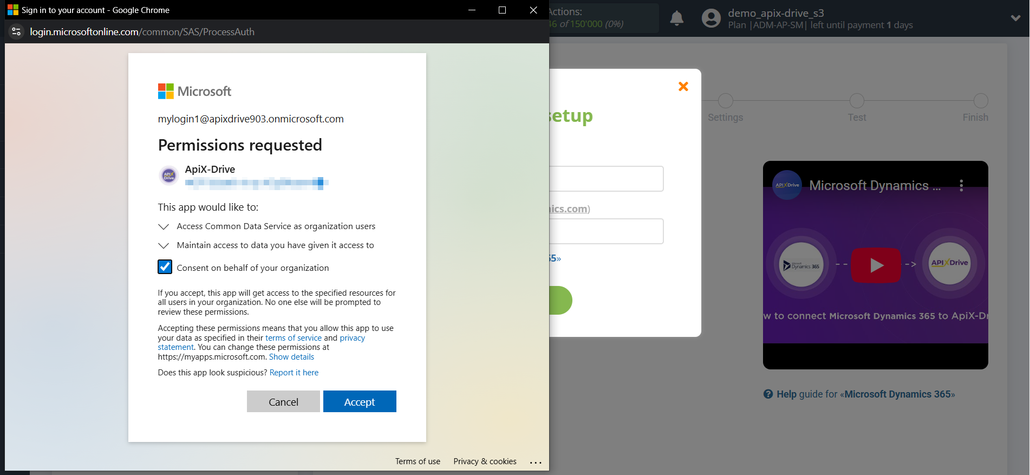Click the ApiX-Drive app icon

click(x=169, y=175)
